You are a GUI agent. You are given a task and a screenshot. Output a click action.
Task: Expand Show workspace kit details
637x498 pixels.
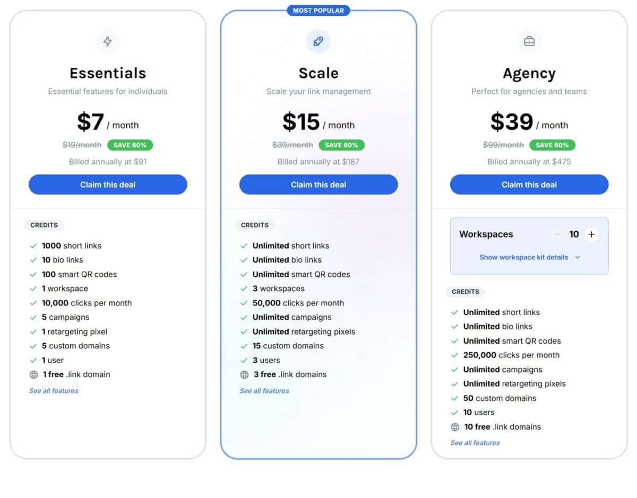(523, 257)
